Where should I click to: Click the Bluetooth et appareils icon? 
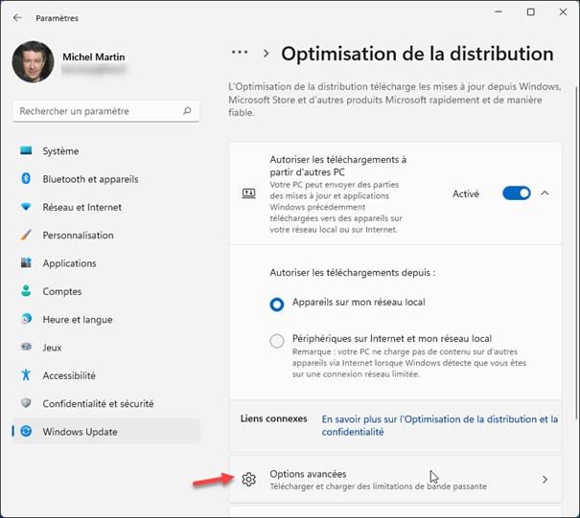(26, 179)
